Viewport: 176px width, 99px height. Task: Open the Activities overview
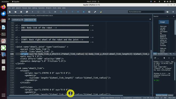point(5,2)
